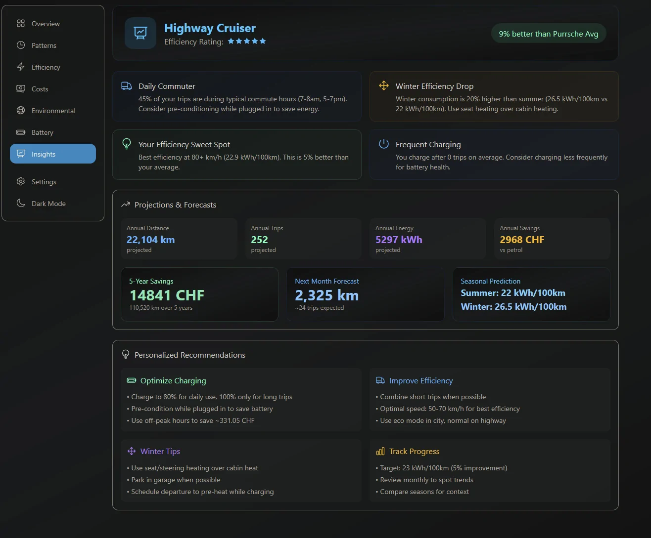Viewport: 651px width, 538px height.
Task: Click the five-star efficiency rating
Action: [247, 41]
